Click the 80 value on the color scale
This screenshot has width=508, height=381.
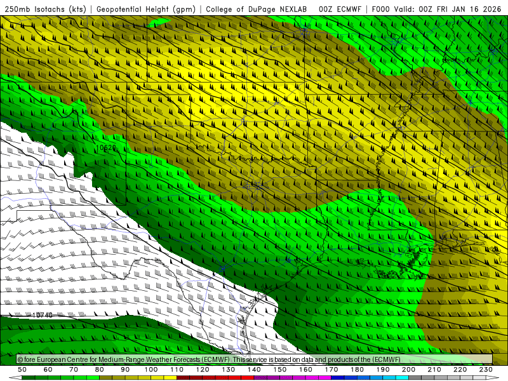click(x=100, y=370)
